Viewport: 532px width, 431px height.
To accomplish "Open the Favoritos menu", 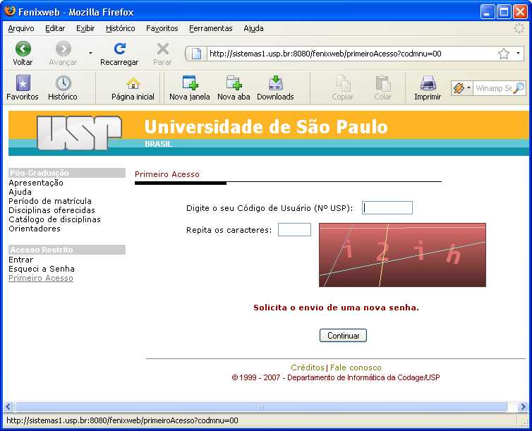I will (x=162, y=28).
